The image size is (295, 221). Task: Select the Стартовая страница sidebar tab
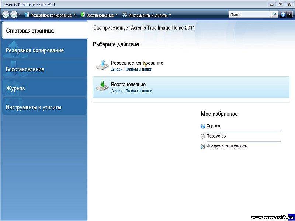(x=45, y=31)
